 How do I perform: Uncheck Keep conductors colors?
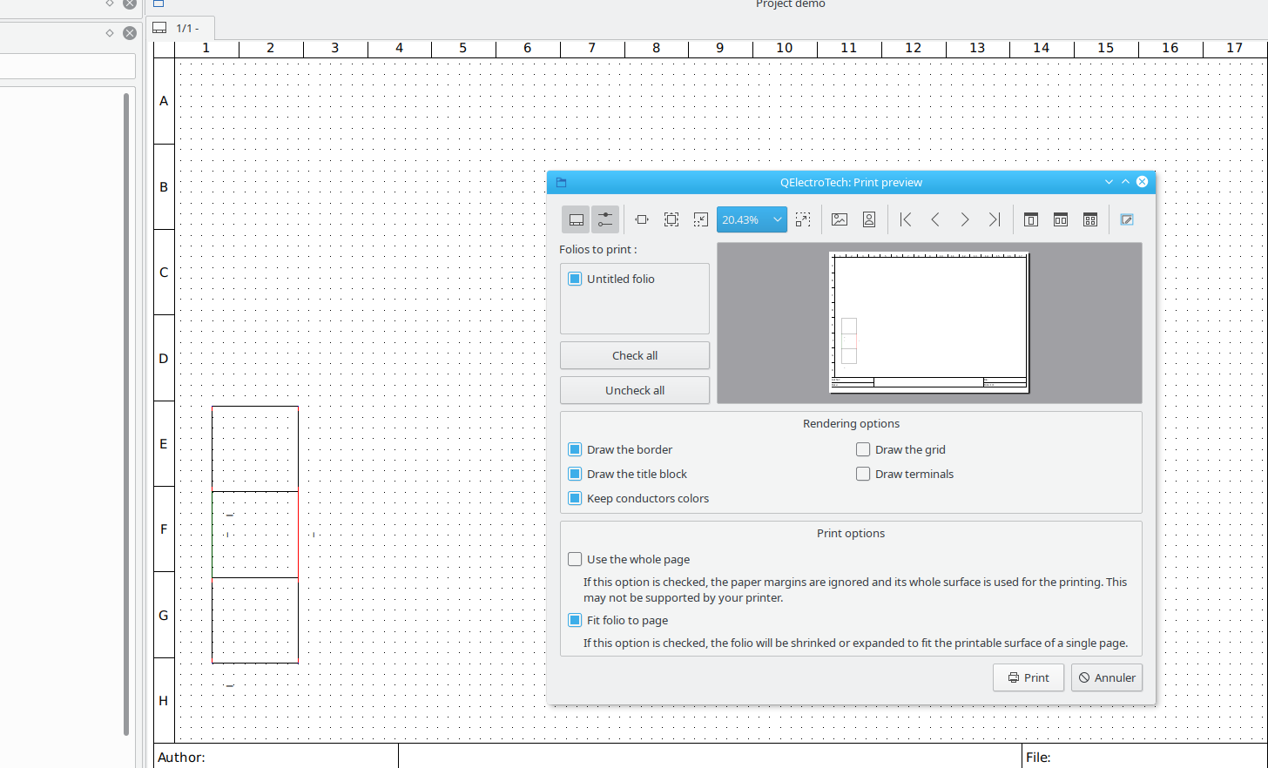tap(575, 498)
